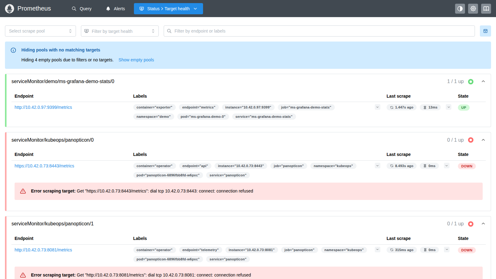Open the Query page
Image resolution: width=496 pixels, height=279 pixels.
pos(82,9)
